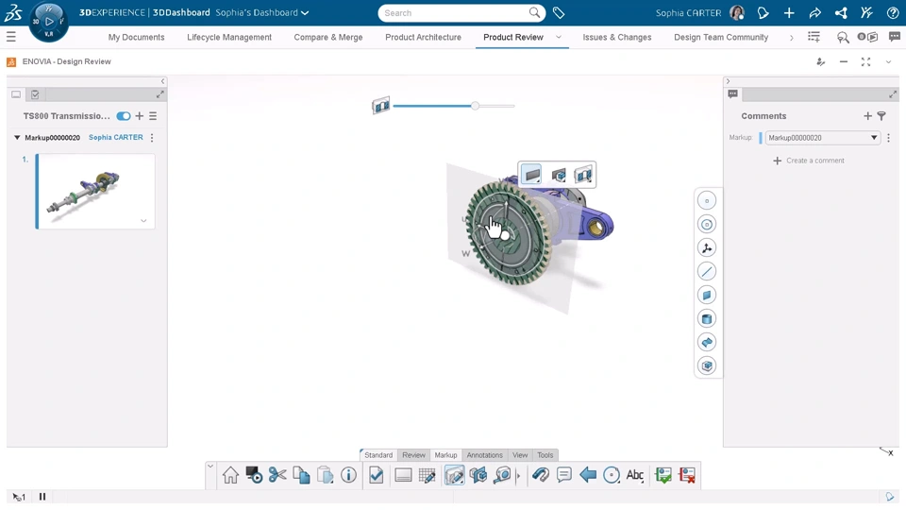Select the cylinder geometry icon in side palette

point(707,318)
